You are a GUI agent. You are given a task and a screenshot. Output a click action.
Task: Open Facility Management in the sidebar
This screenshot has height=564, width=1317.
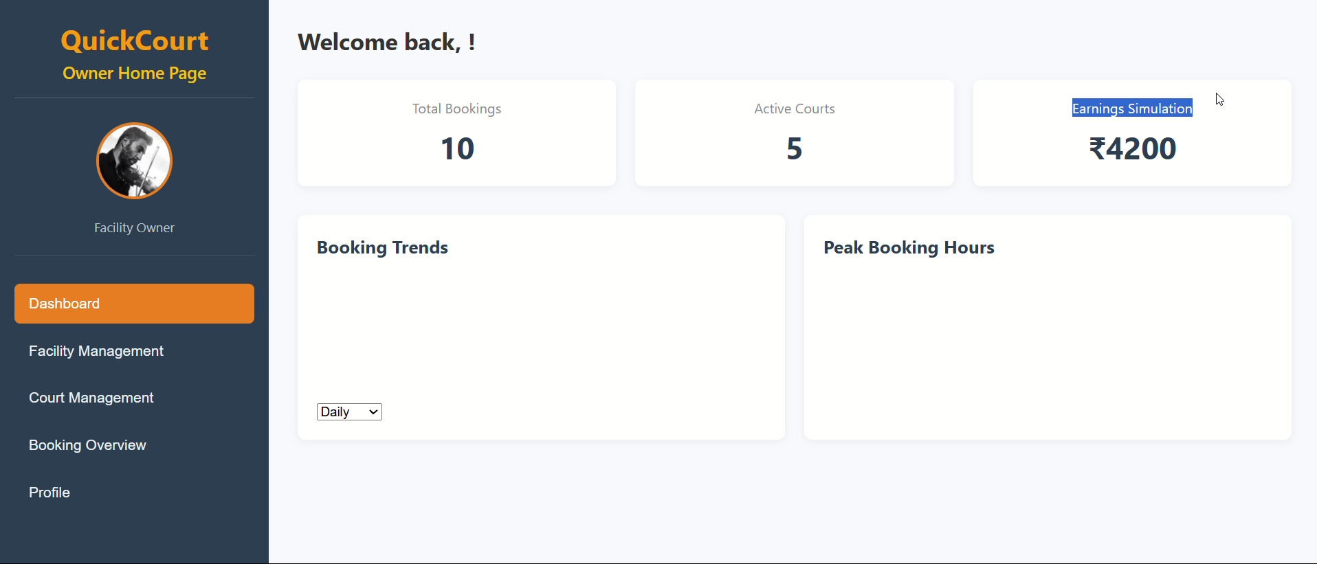pos(96,351)
